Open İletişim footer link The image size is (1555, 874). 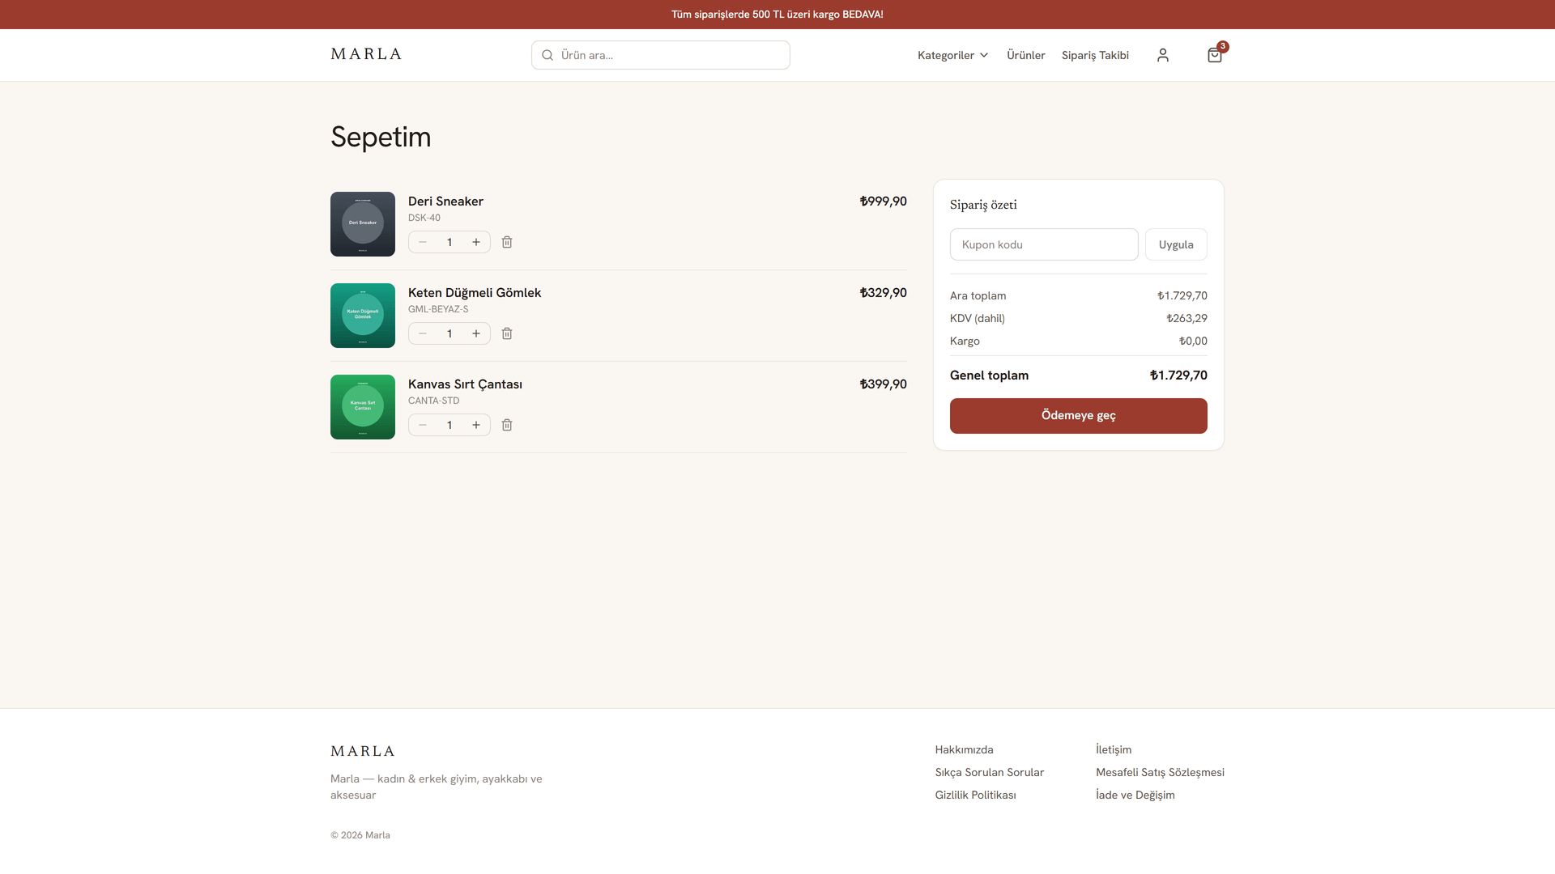point(1114,750)
